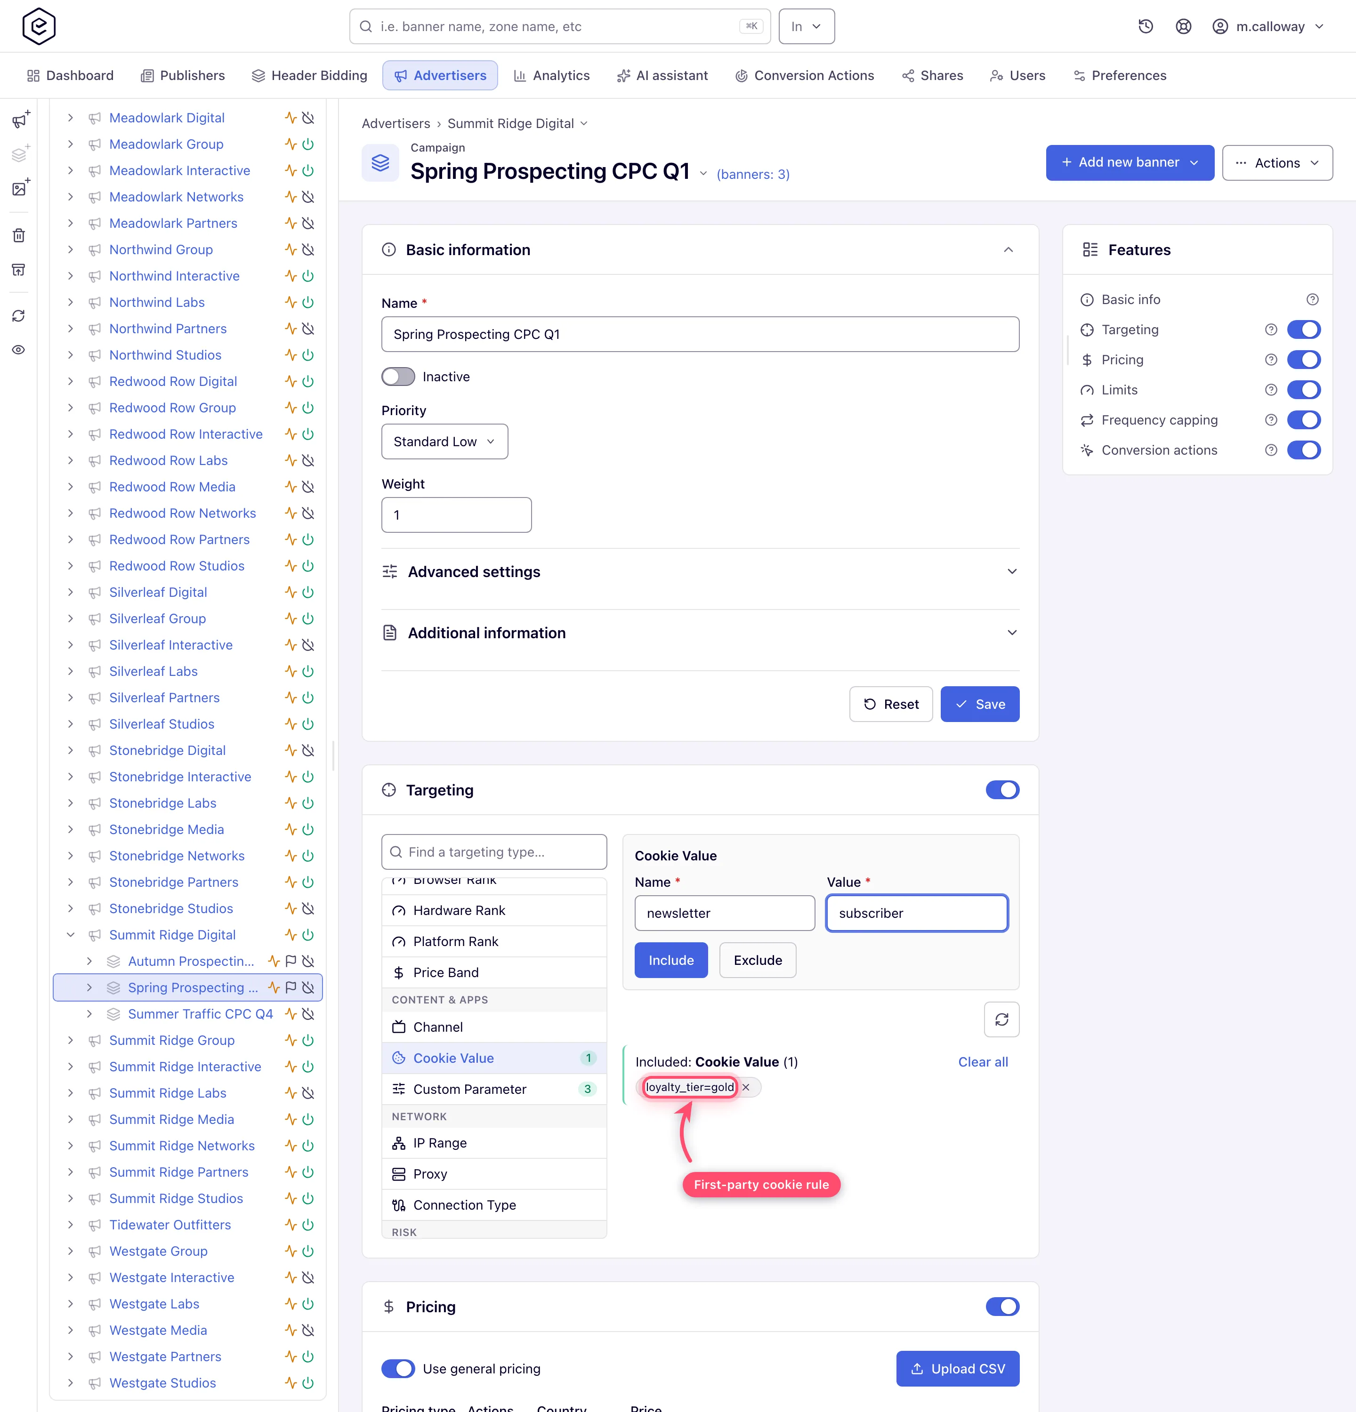
Task: Click the Weight input field
Action: click(457, 515)
